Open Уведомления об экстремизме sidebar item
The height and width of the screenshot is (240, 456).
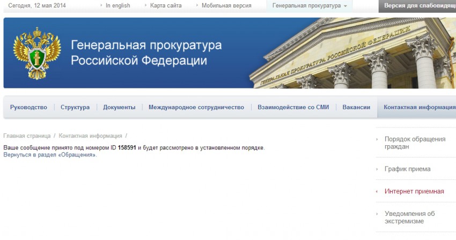[x=409, y=217]
